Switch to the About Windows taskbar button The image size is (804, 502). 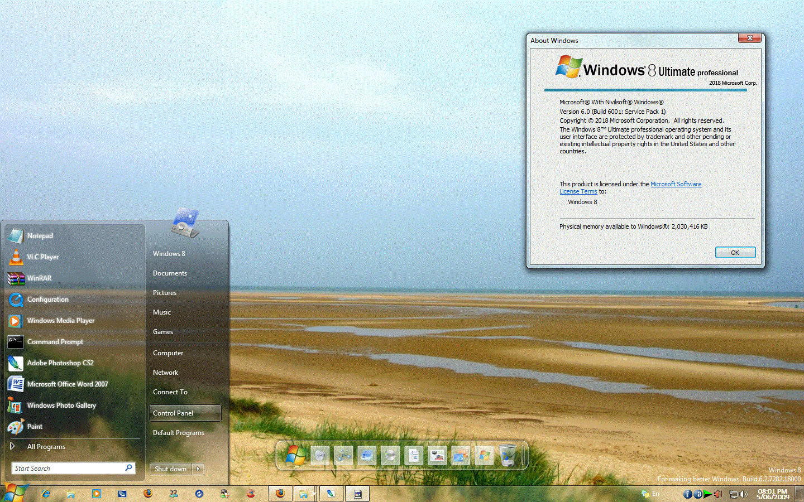357,494
